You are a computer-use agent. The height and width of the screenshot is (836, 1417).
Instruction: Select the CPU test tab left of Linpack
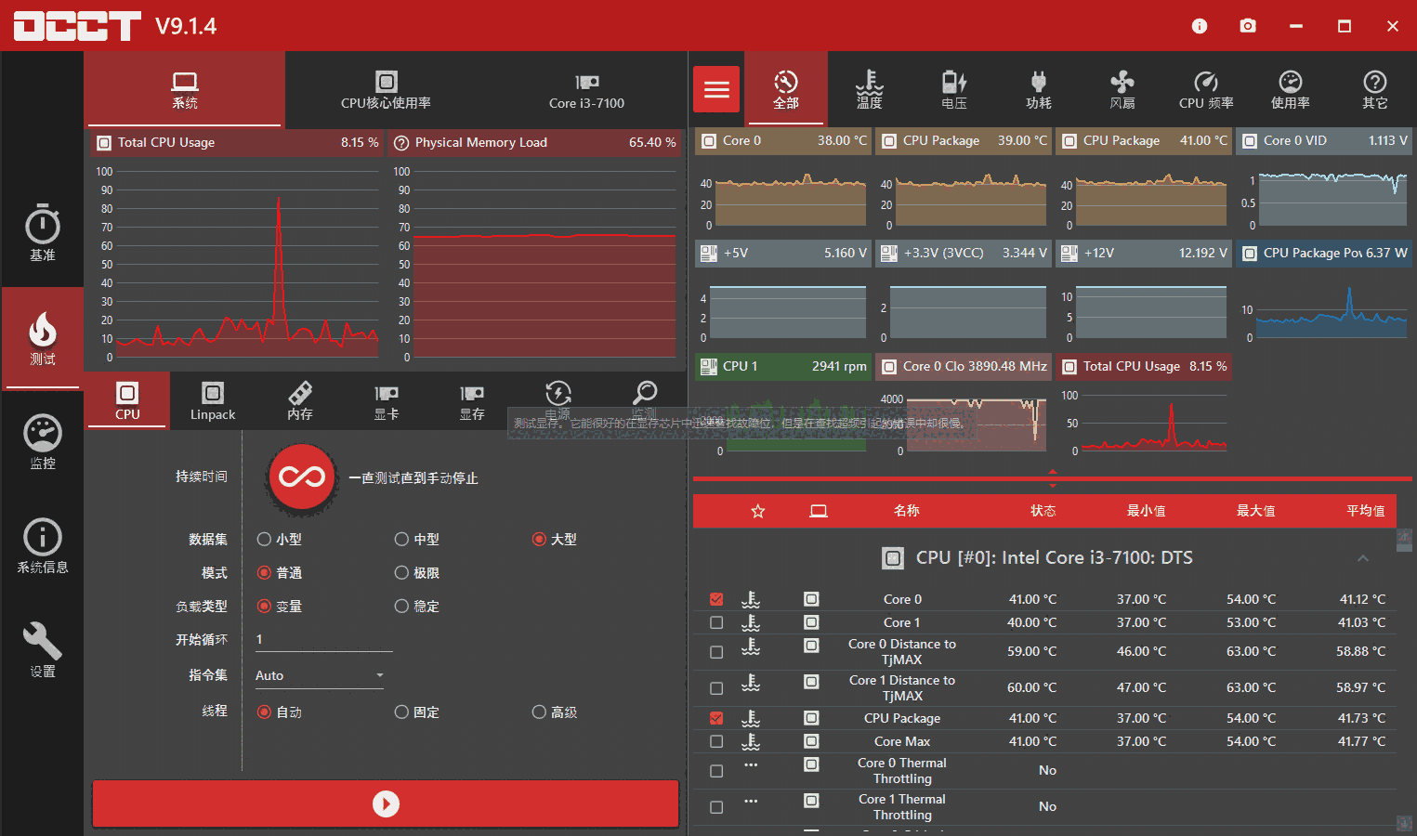(x=127, y=401)
